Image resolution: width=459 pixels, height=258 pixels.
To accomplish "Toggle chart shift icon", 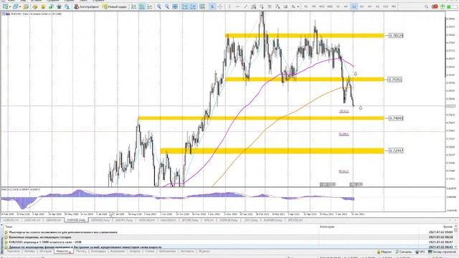I will 193,6.
